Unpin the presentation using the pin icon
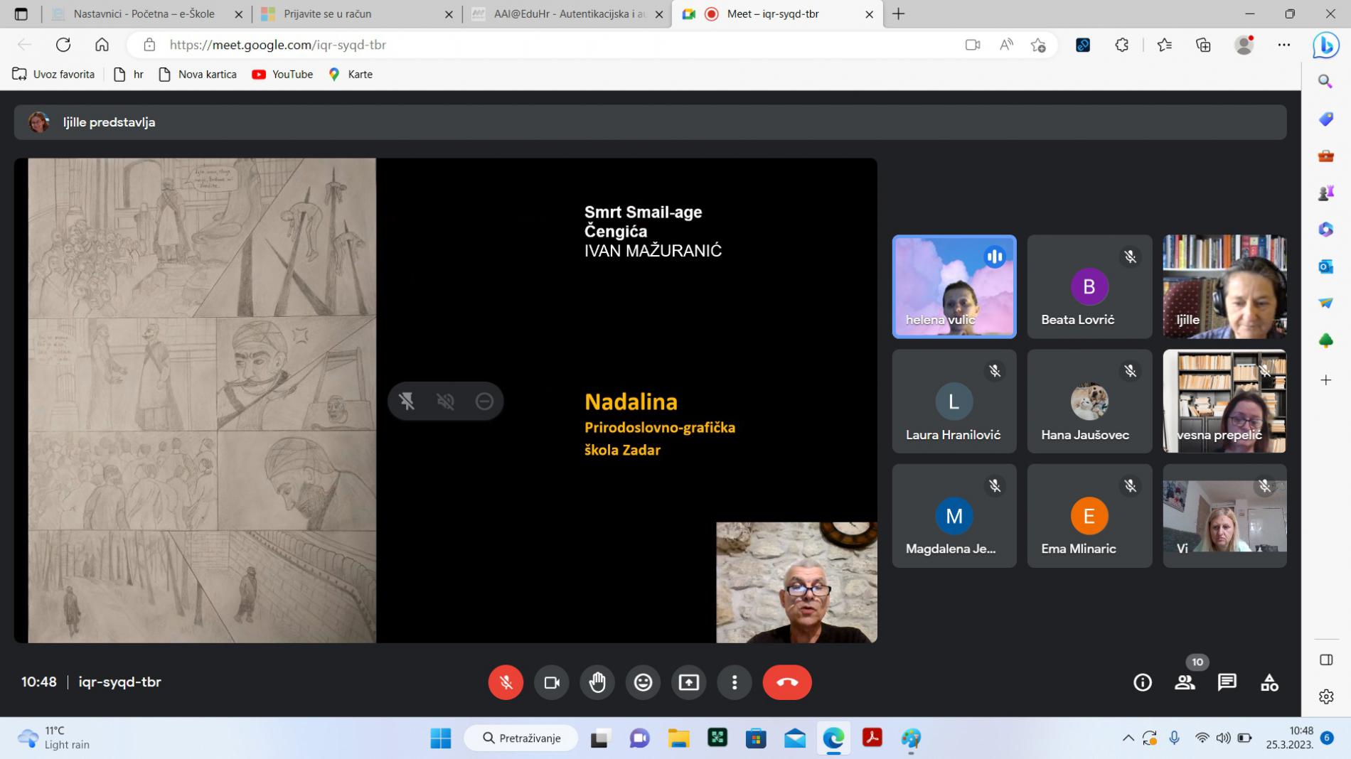1351x759 pixels. click(407, 402)
